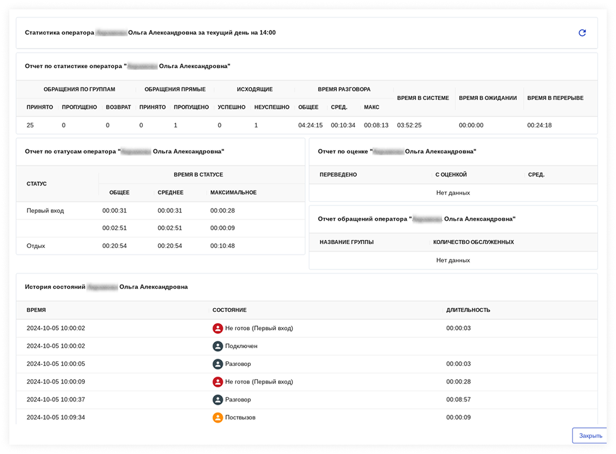Click the Подключен status icon
The width and height of the screenshot is (616, 454).
[217, 346]
